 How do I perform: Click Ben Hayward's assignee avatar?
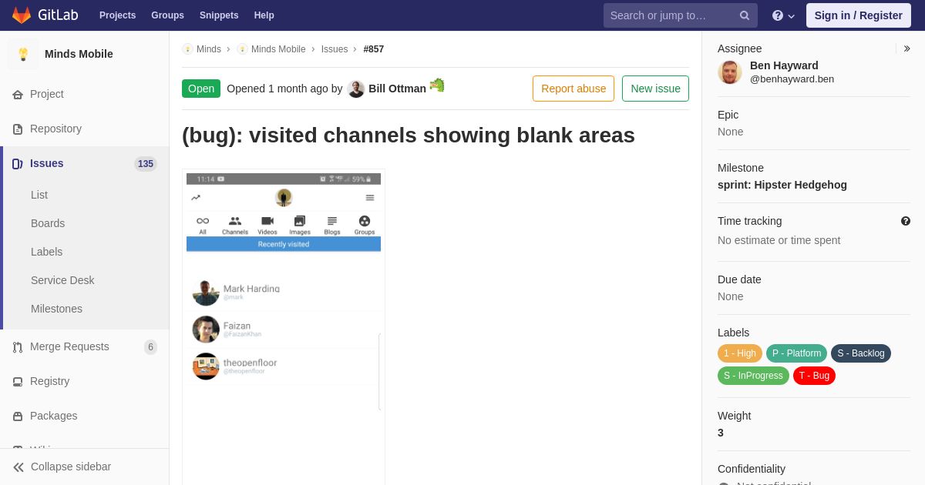click(x=730, y=72)
